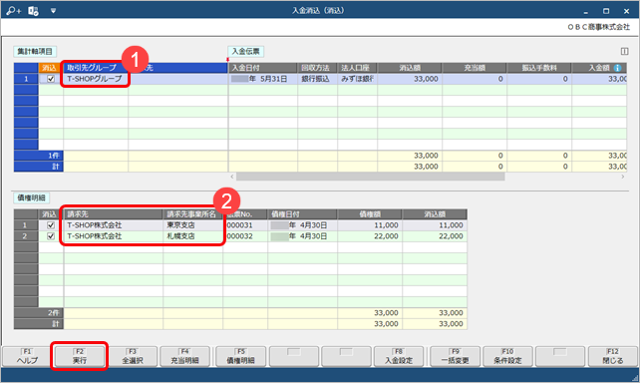640x383 pixels.
Task: Click 消込額 column header in 債権明細 grid
Action: click(435, 214)
